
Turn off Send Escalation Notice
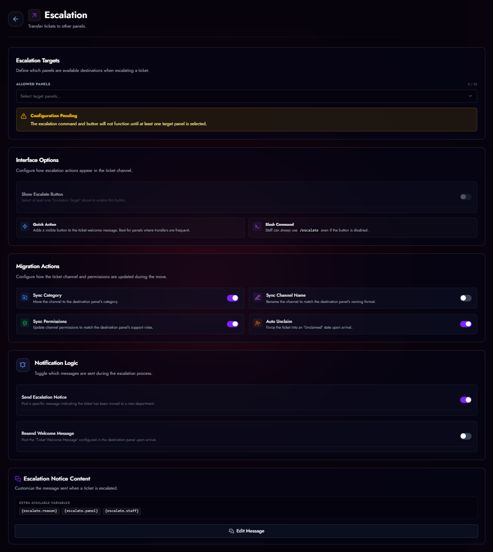(465, 400)
